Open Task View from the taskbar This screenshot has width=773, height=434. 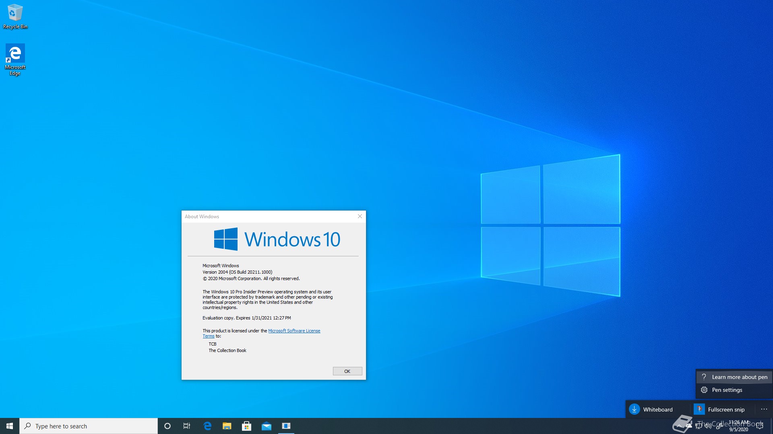(x=187, y=426)
